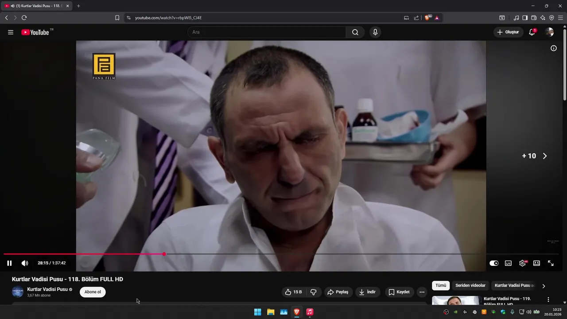Open the YouTube guide hamburger menu
This screenshot has height=319, width=567.
(11, 32)
